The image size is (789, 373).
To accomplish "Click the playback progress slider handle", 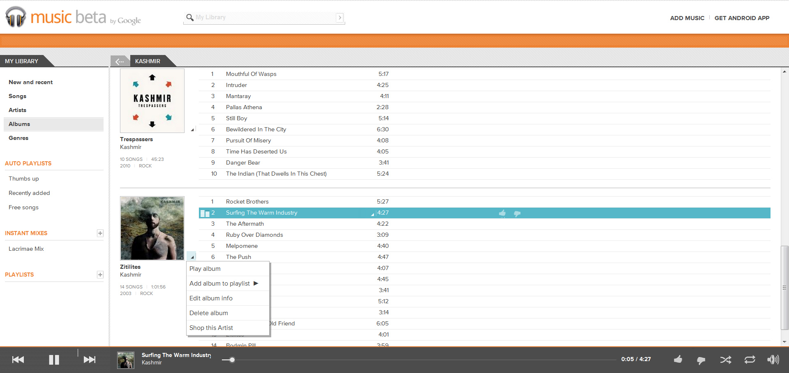I will (x=232, y=360).
